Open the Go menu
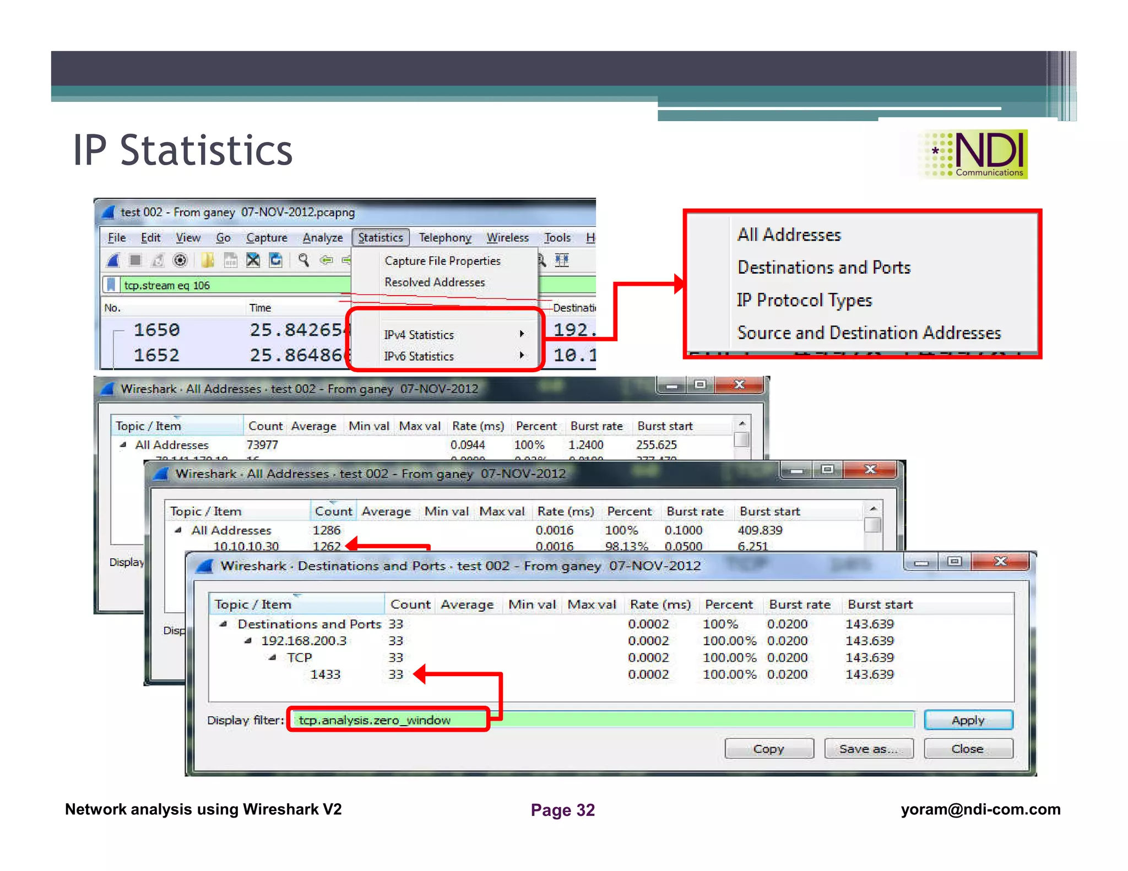 click(x=223, y=237)
